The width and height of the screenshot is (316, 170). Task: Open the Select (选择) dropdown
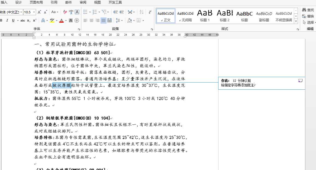(309, 23)
